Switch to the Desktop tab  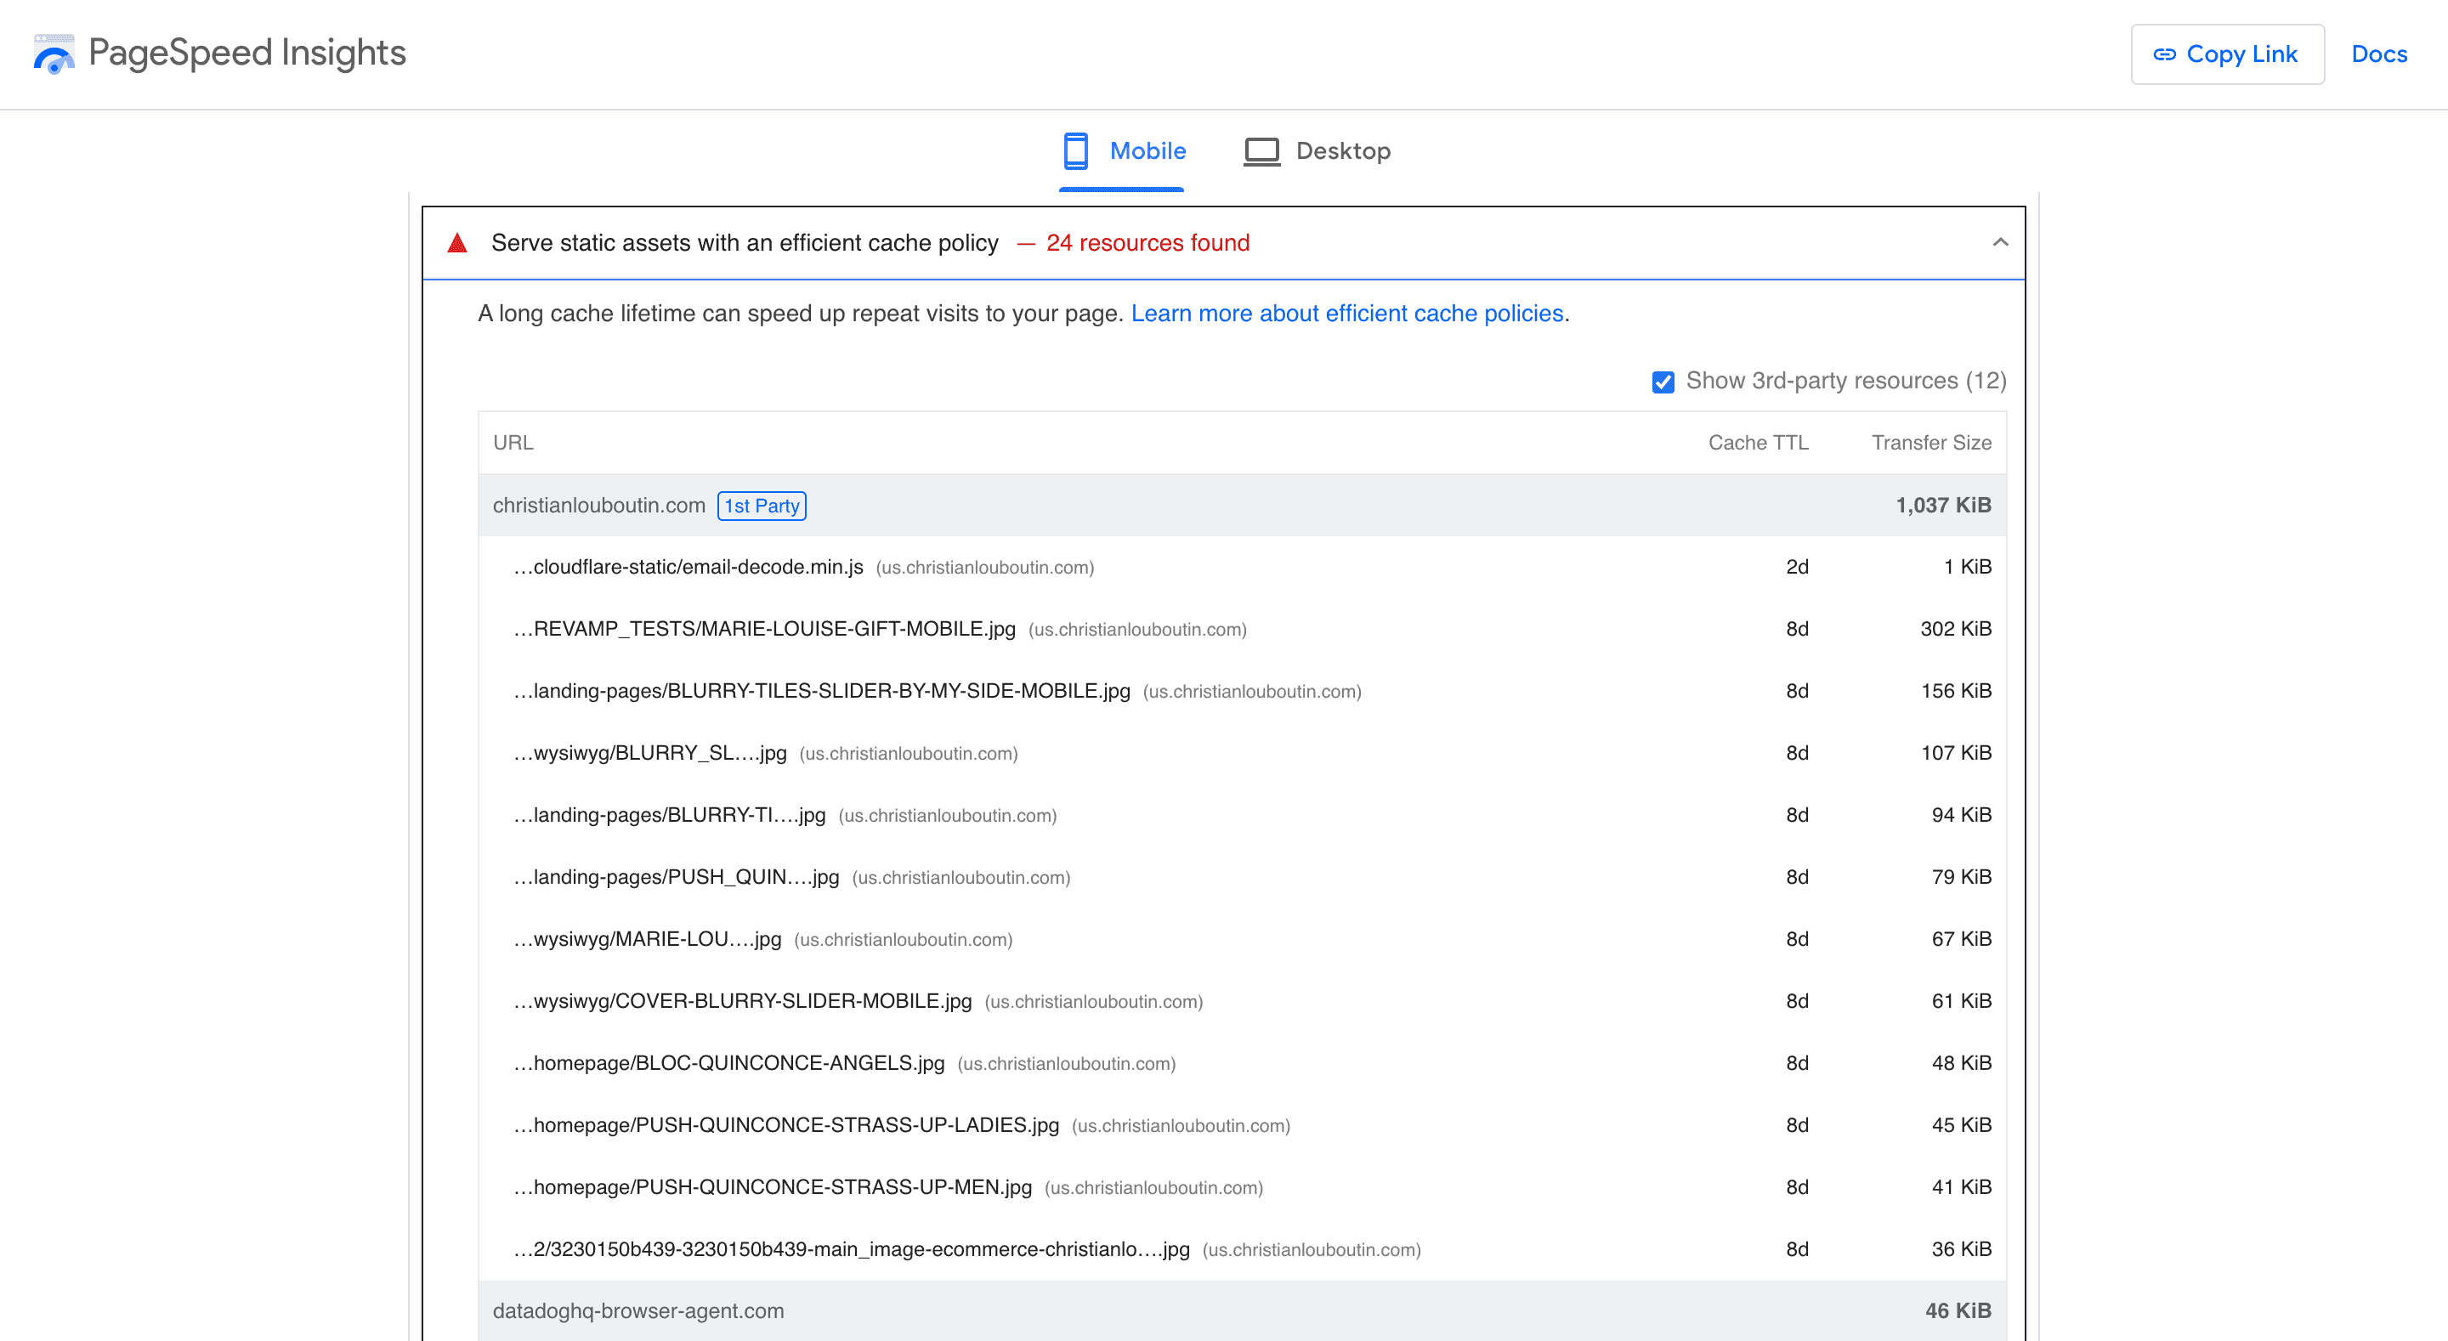coord(1317,151)
